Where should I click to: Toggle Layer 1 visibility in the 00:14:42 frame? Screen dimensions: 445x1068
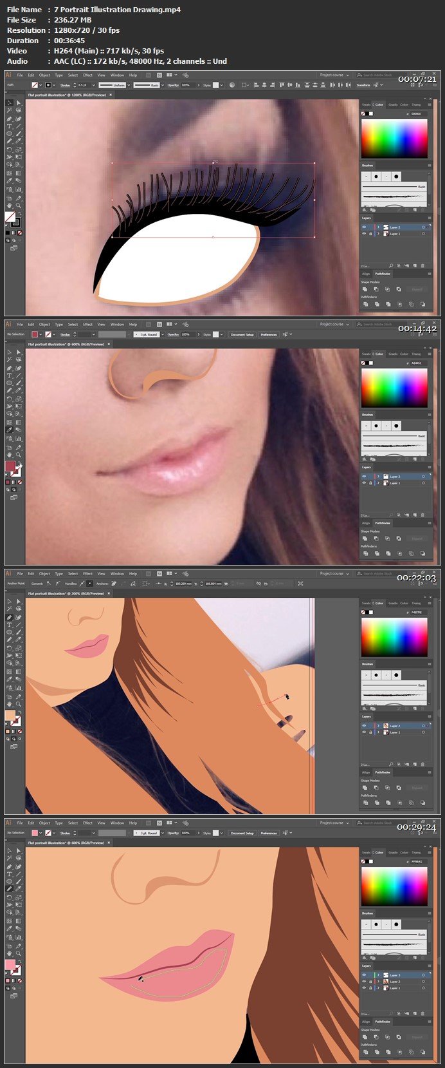[x=364, y=483]
